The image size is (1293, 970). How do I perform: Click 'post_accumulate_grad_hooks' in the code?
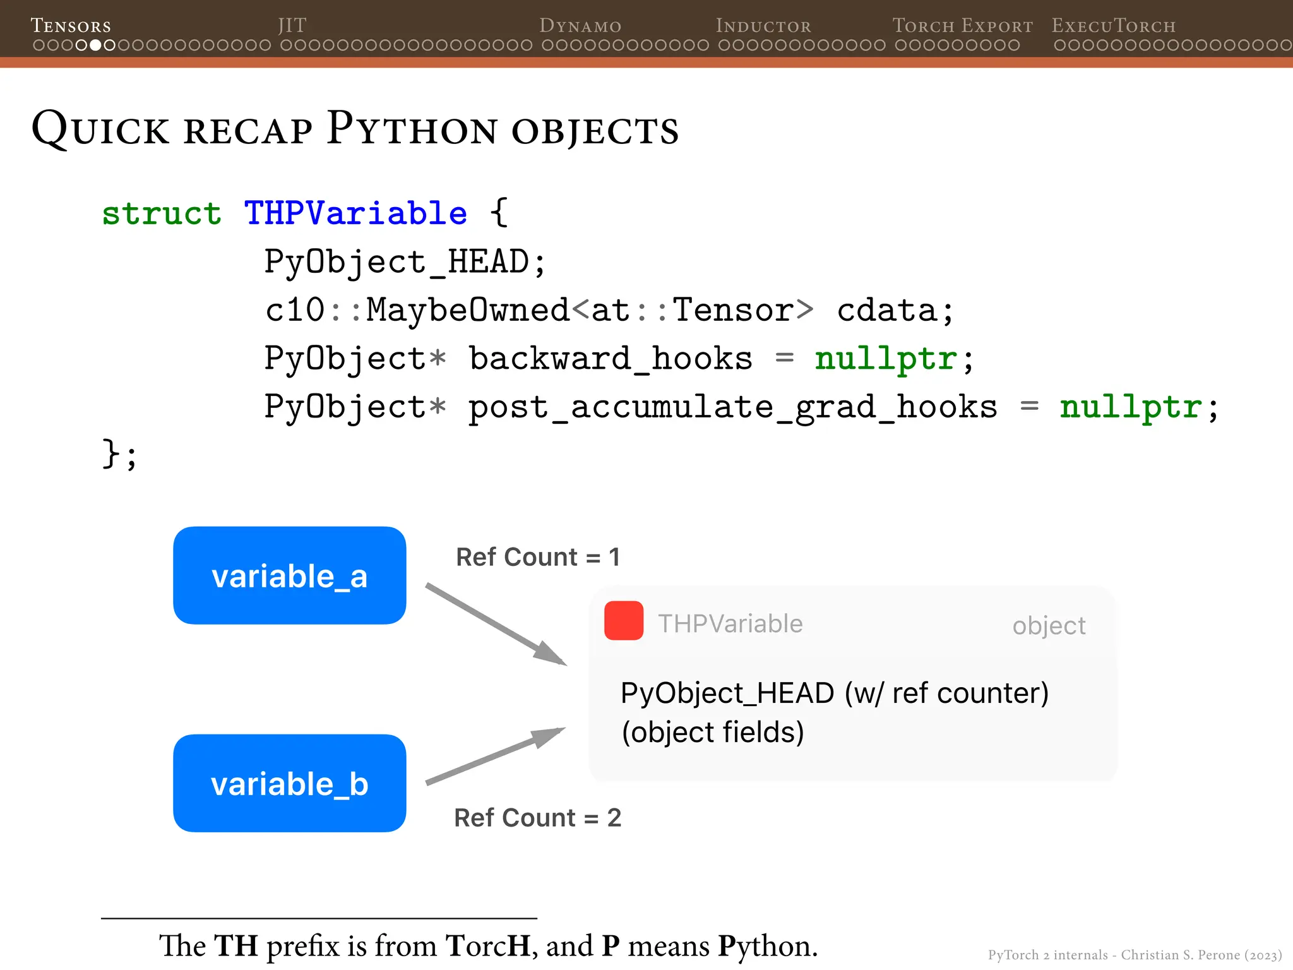(x=733, y=407)
